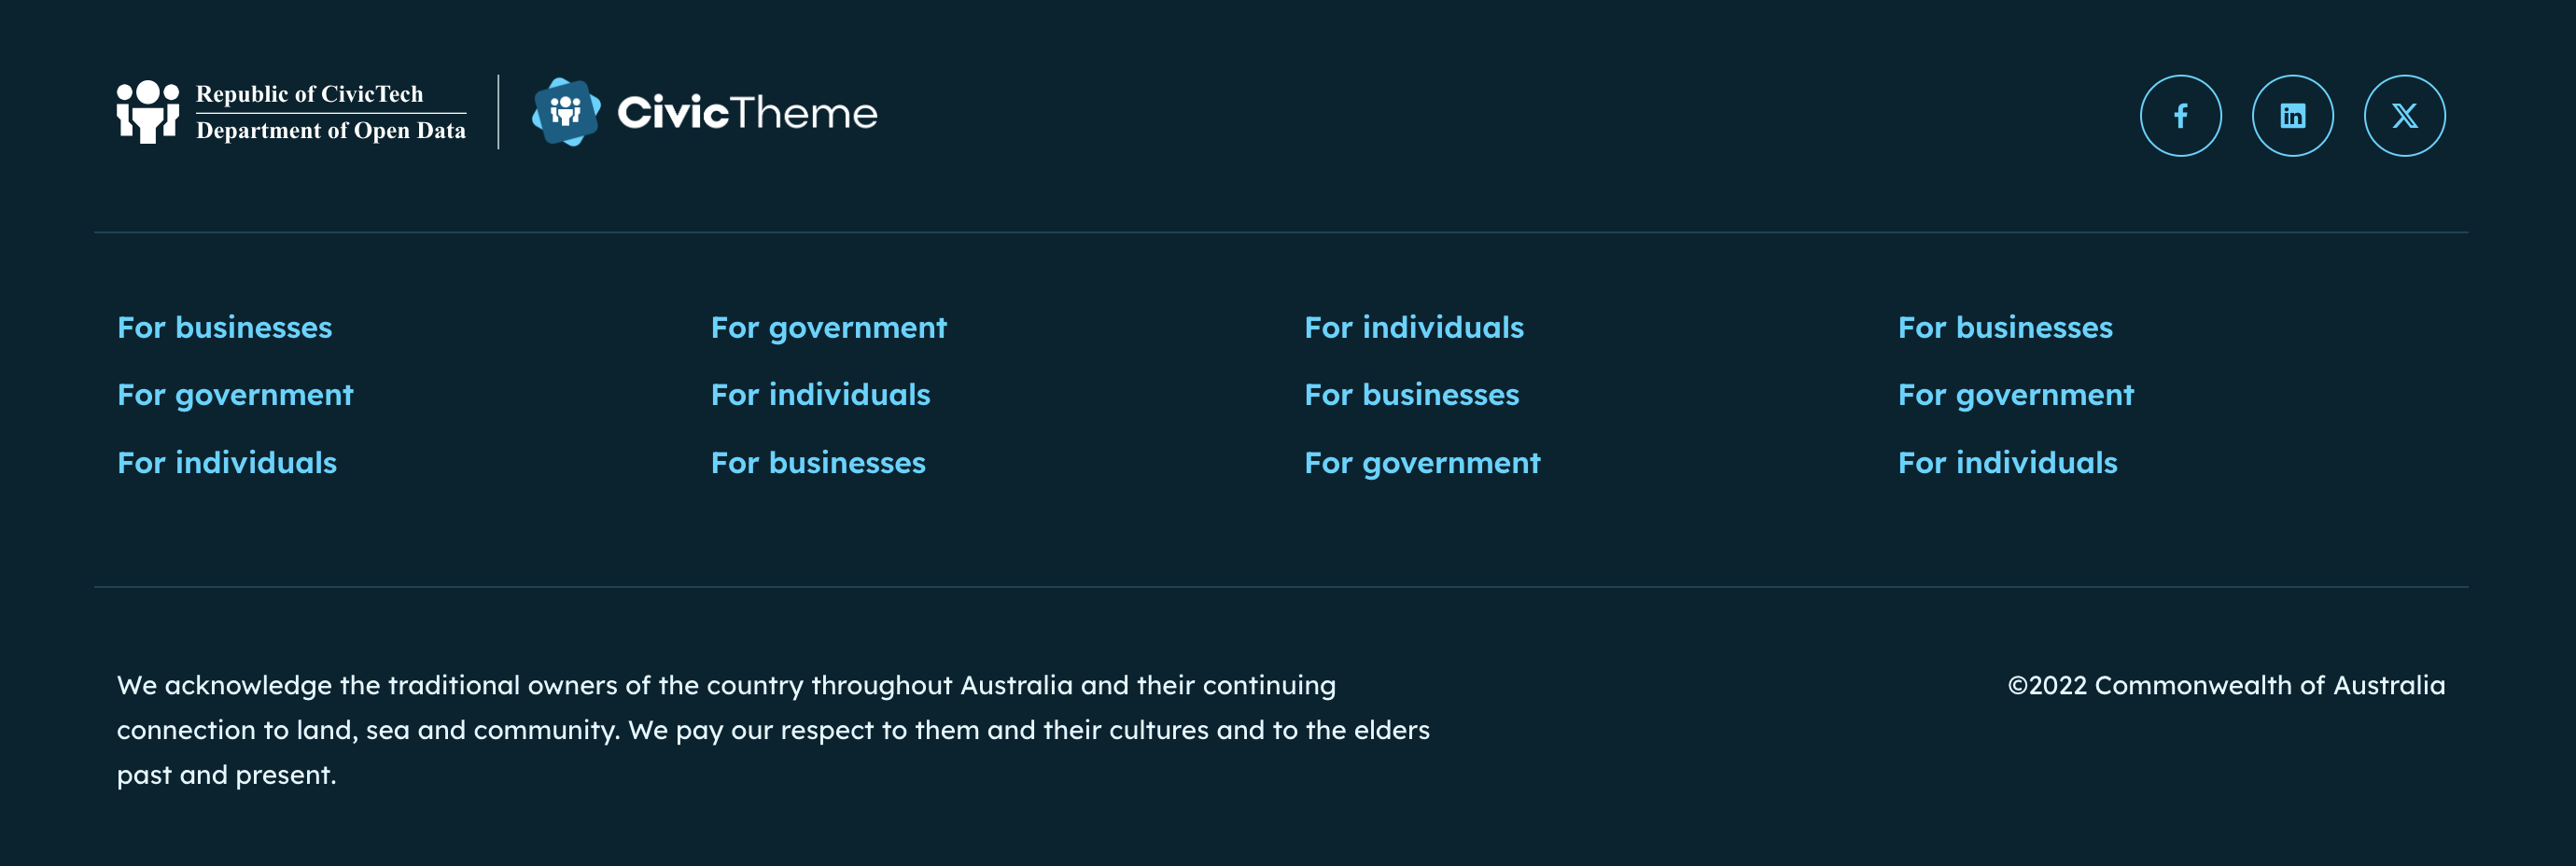
Task: Open the X (Twitter) social icon
Action: pos(2404,116)
